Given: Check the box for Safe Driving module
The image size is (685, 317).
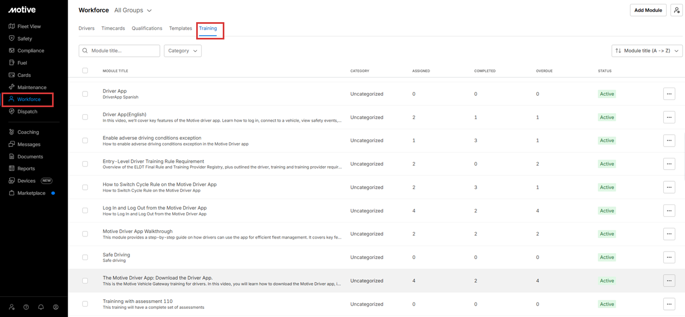Looking at the screenshot, I should tap(85, 257).
